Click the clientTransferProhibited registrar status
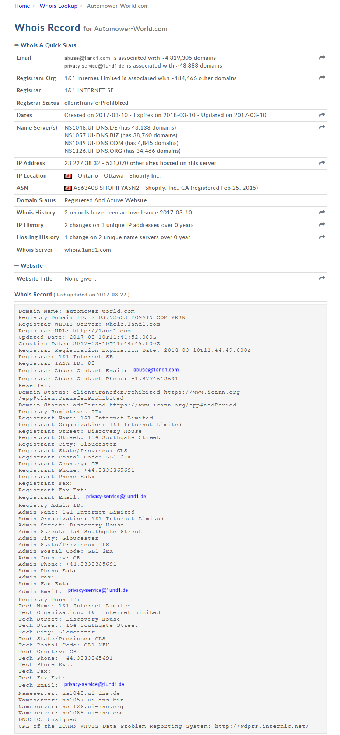340x735 pixels. tap(97, 103)
